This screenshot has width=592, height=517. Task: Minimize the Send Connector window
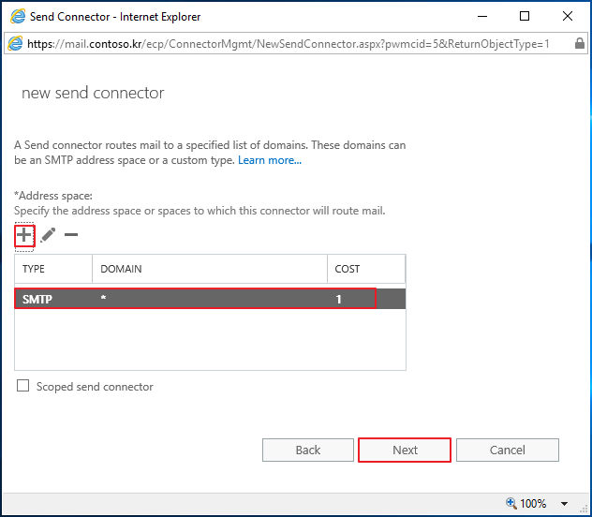(x=482, y=16)
